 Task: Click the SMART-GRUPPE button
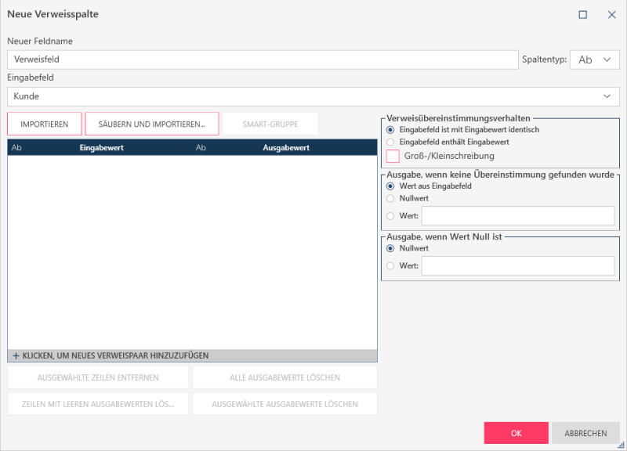coord(270,124)
